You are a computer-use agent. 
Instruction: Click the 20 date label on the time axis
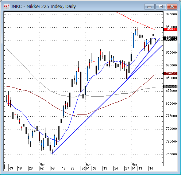click(x=116, y=168)
